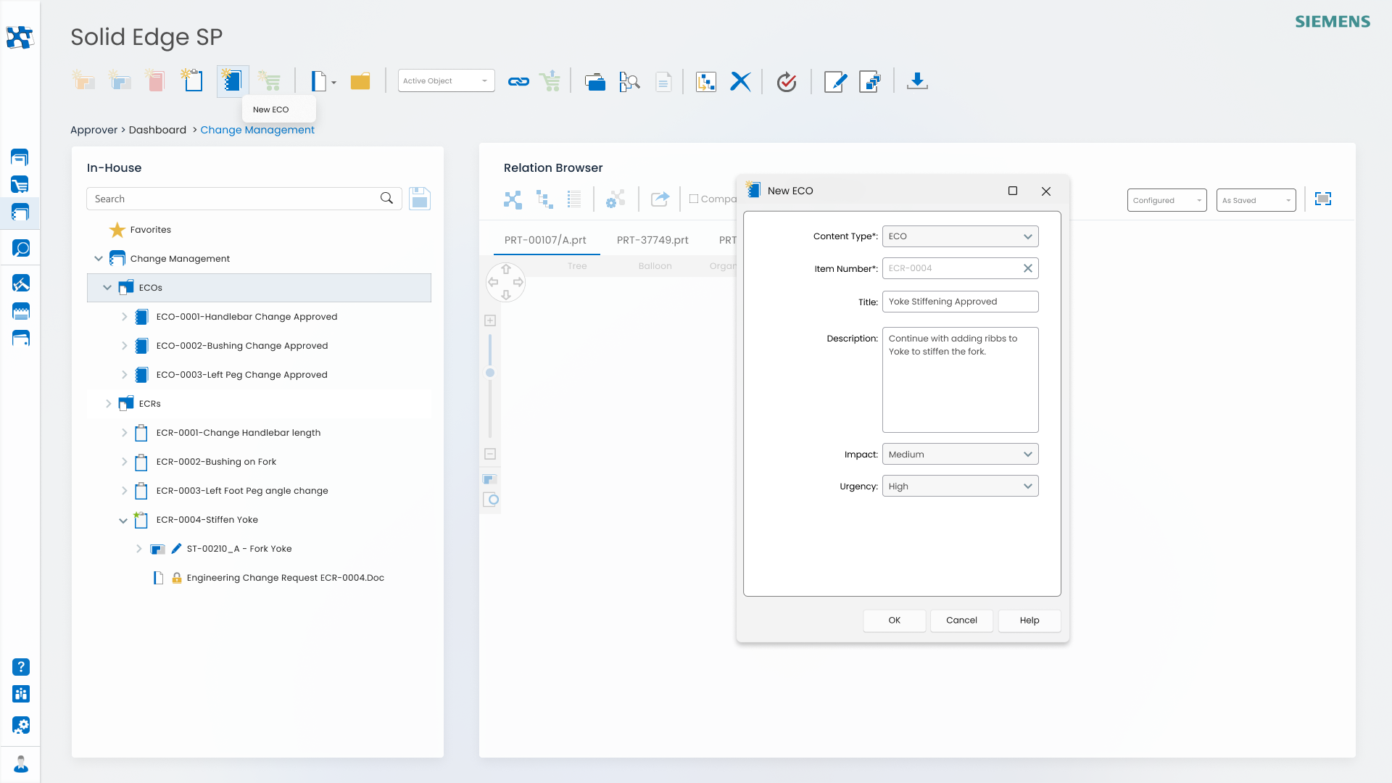The height and width of the screenshot is (783, 1392).
Task: Click the new ECR clipboard toolbar icon
Action: pyautogui.click(x=192, y=80)
